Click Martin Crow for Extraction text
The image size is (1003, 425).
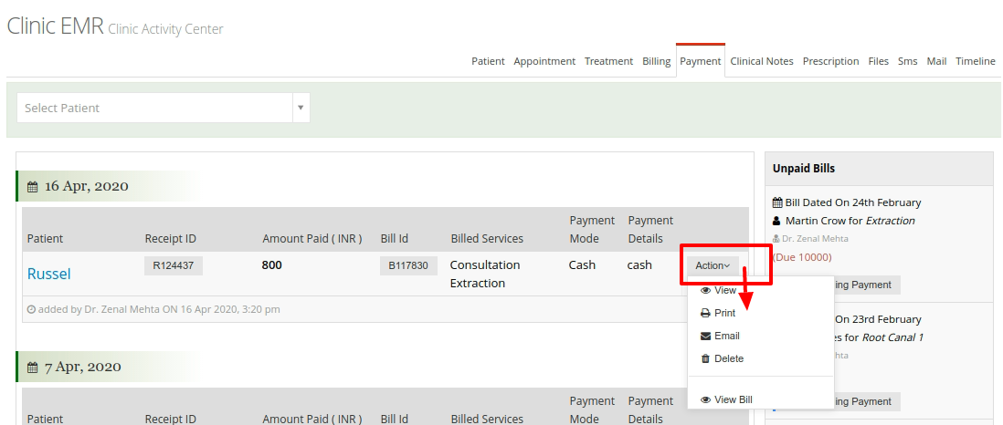(850, 221)
